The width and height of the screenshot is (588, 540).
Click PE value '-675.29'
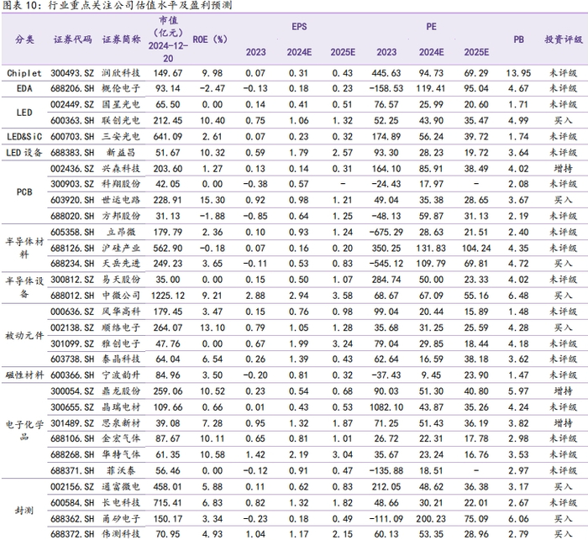click(386, 232)
